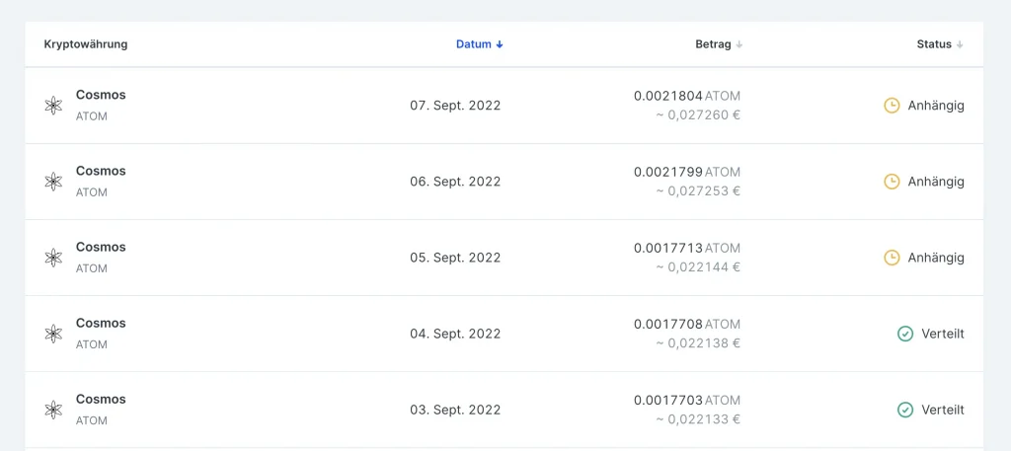Image resolution: width=1011 pixels, height=451 pixels.
Task: Click the green checkmark icon for 04. Sept.
Action: coord(905,334)
